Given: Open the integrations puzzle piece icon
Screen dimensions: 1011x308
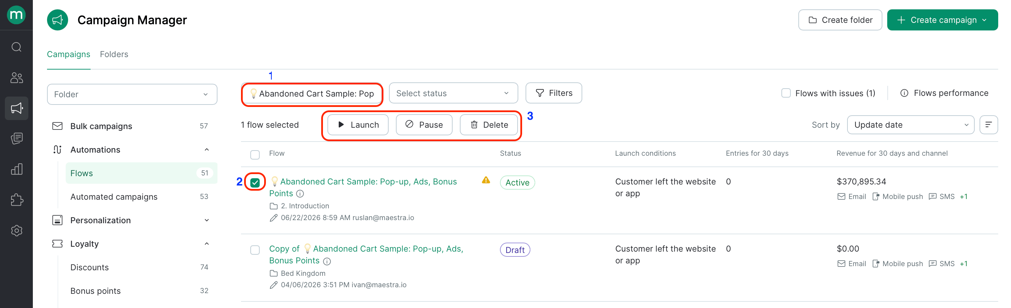Looking at the screenshot, I should click(17, 200).
